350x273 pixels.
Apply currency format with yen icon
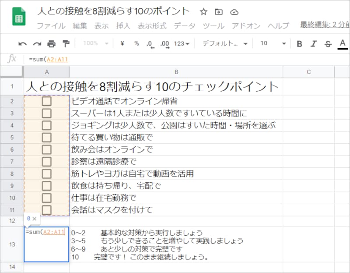pyautogui.click(x=122, y=44)
